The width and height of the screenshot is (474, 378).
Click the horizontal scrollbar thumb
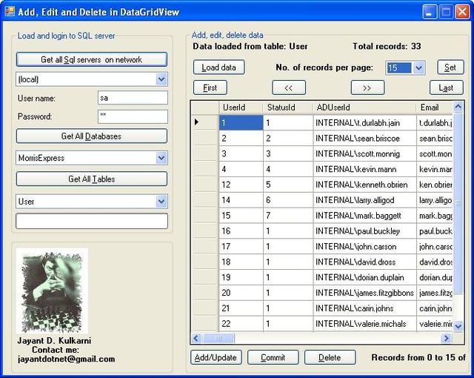coord(218,338)
